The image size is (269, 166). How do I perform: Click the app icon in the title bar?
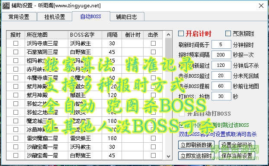pos(6,6)
